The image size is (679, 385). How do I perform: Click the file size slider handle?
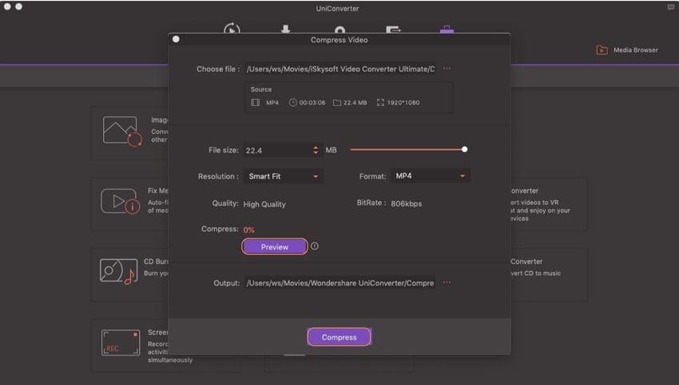point(464,150)
